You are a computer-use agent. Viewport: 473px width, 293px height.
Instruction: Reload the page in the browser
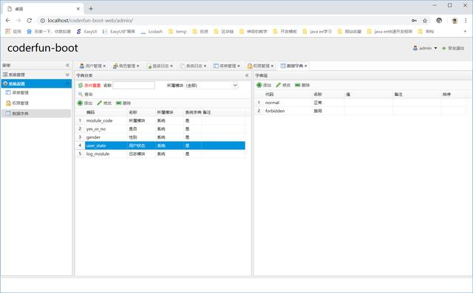tap(30, 21)
